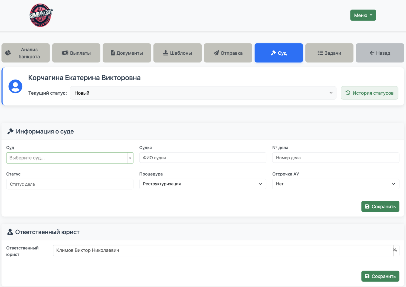The height and width of the screenshot is (287, 406).
Task: Expand the Отсрочка АУ dropdown
Action: [336, 184]
